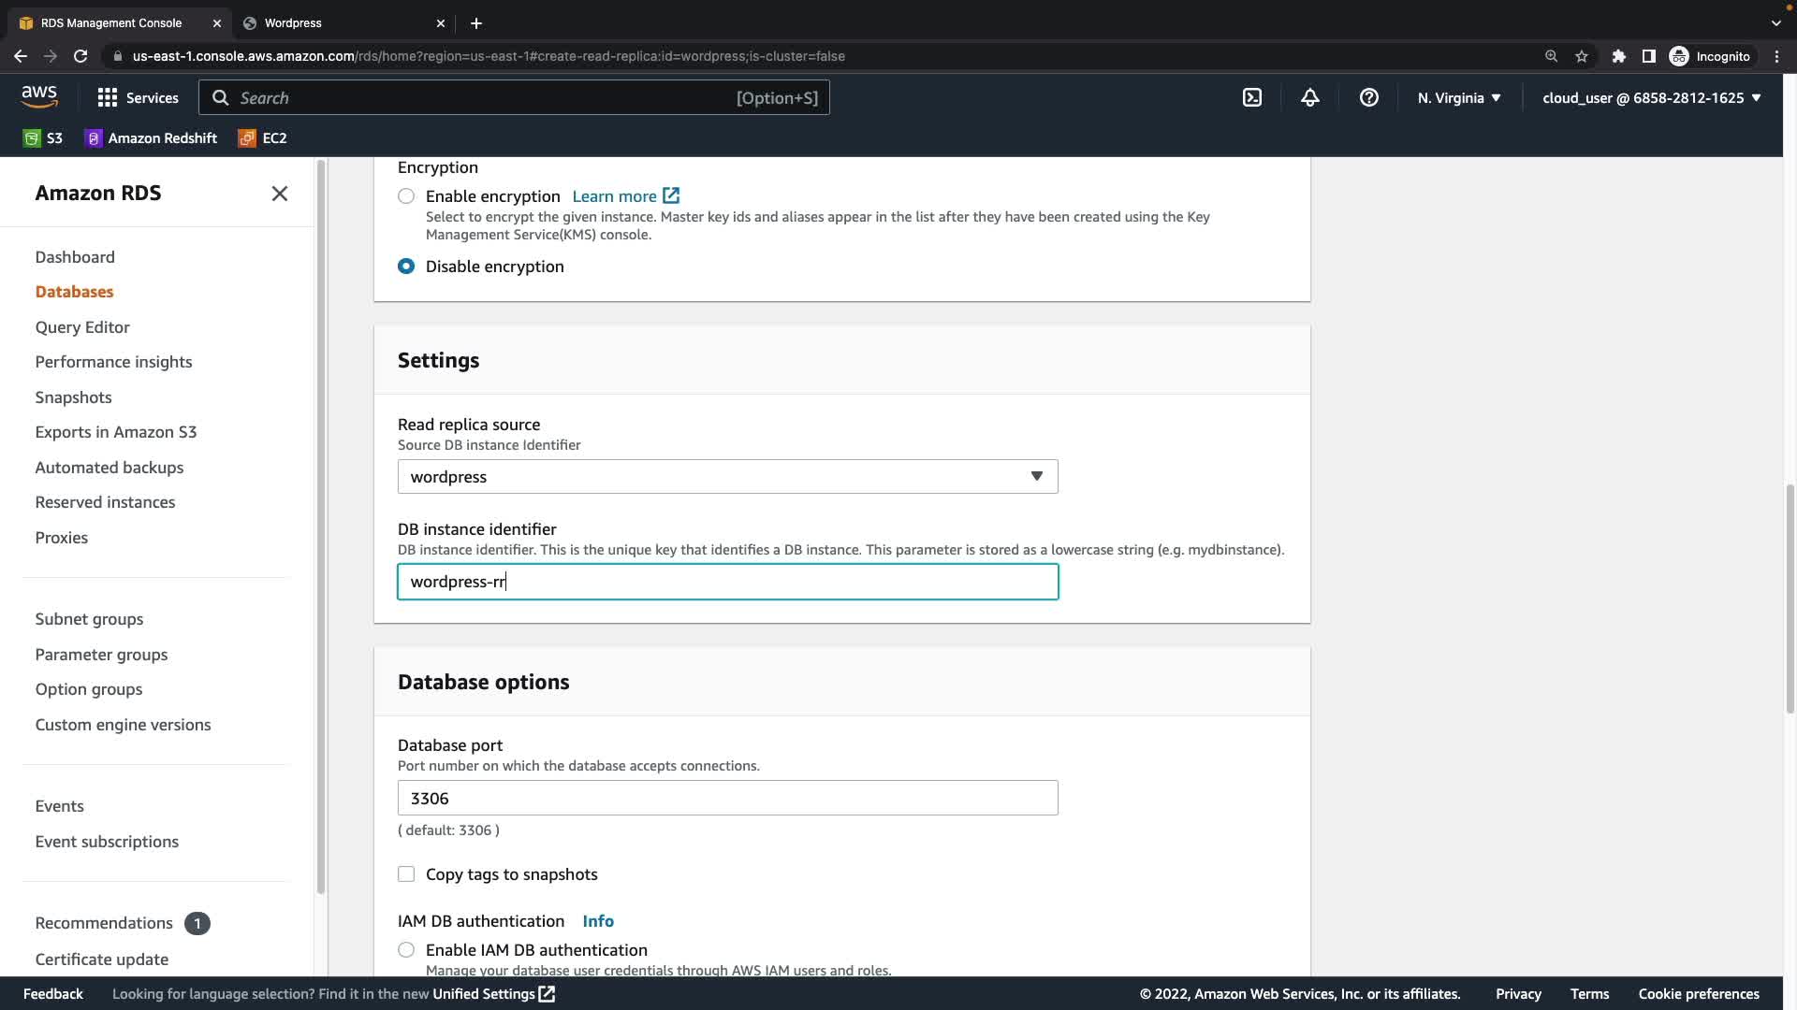Open the Services grid menu
Image resolution: width=1797 pixels, height=1010 pixels.
coord(138,97)
